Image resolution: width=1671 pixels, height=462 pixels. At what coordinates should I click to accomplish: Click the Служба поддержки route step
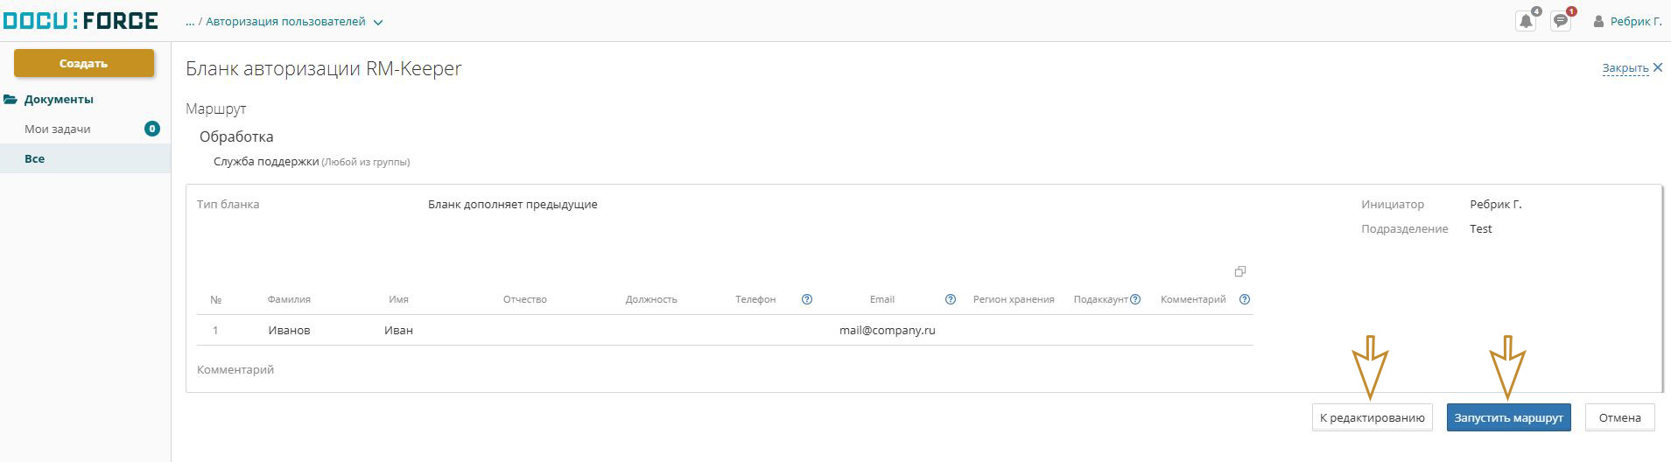click(x=266, y=162)
